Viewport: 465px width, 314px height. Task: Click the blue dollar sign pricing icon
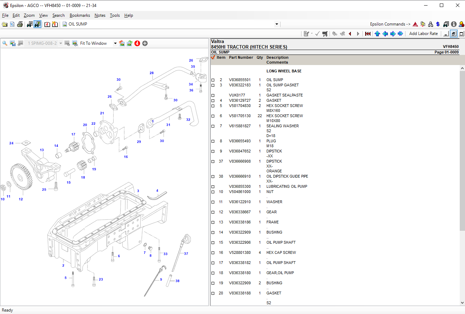coord(438,24)
